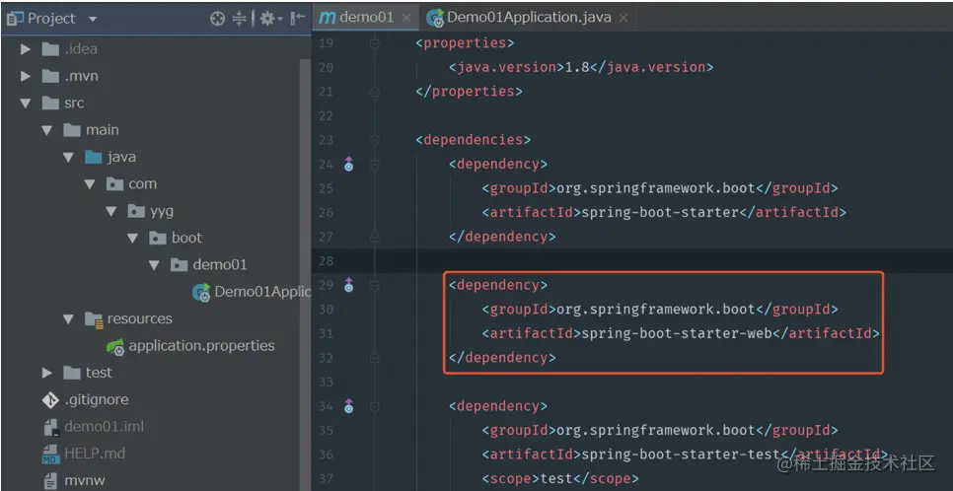The width and height of the screenshot is (953, 491).
Task: Click the java.version 1.8 value
Action: [x=577, y=67]
